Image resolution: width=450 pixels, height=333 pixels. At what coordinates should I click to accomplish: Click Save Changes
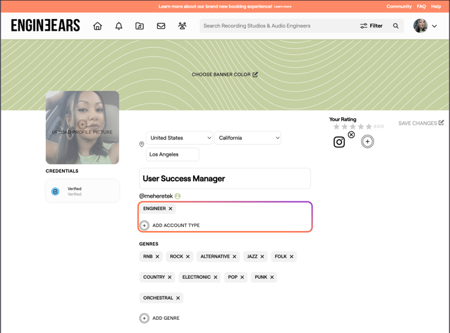[421, 123]
